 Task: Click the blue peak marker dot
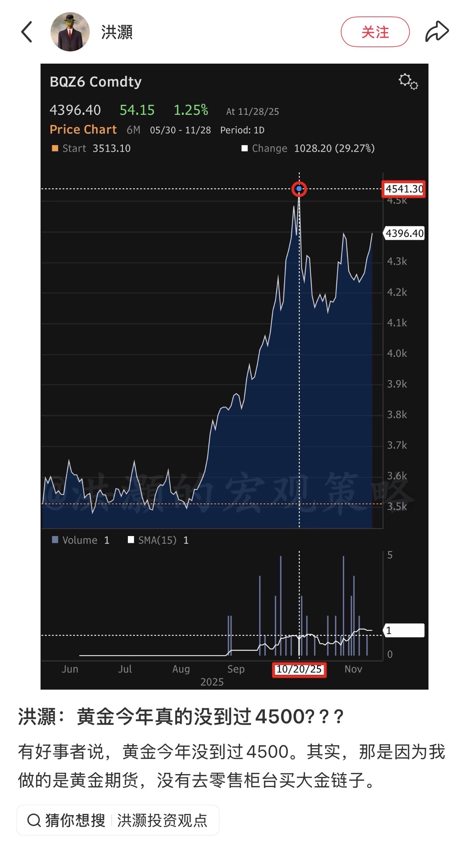click(x=299, y=189)
